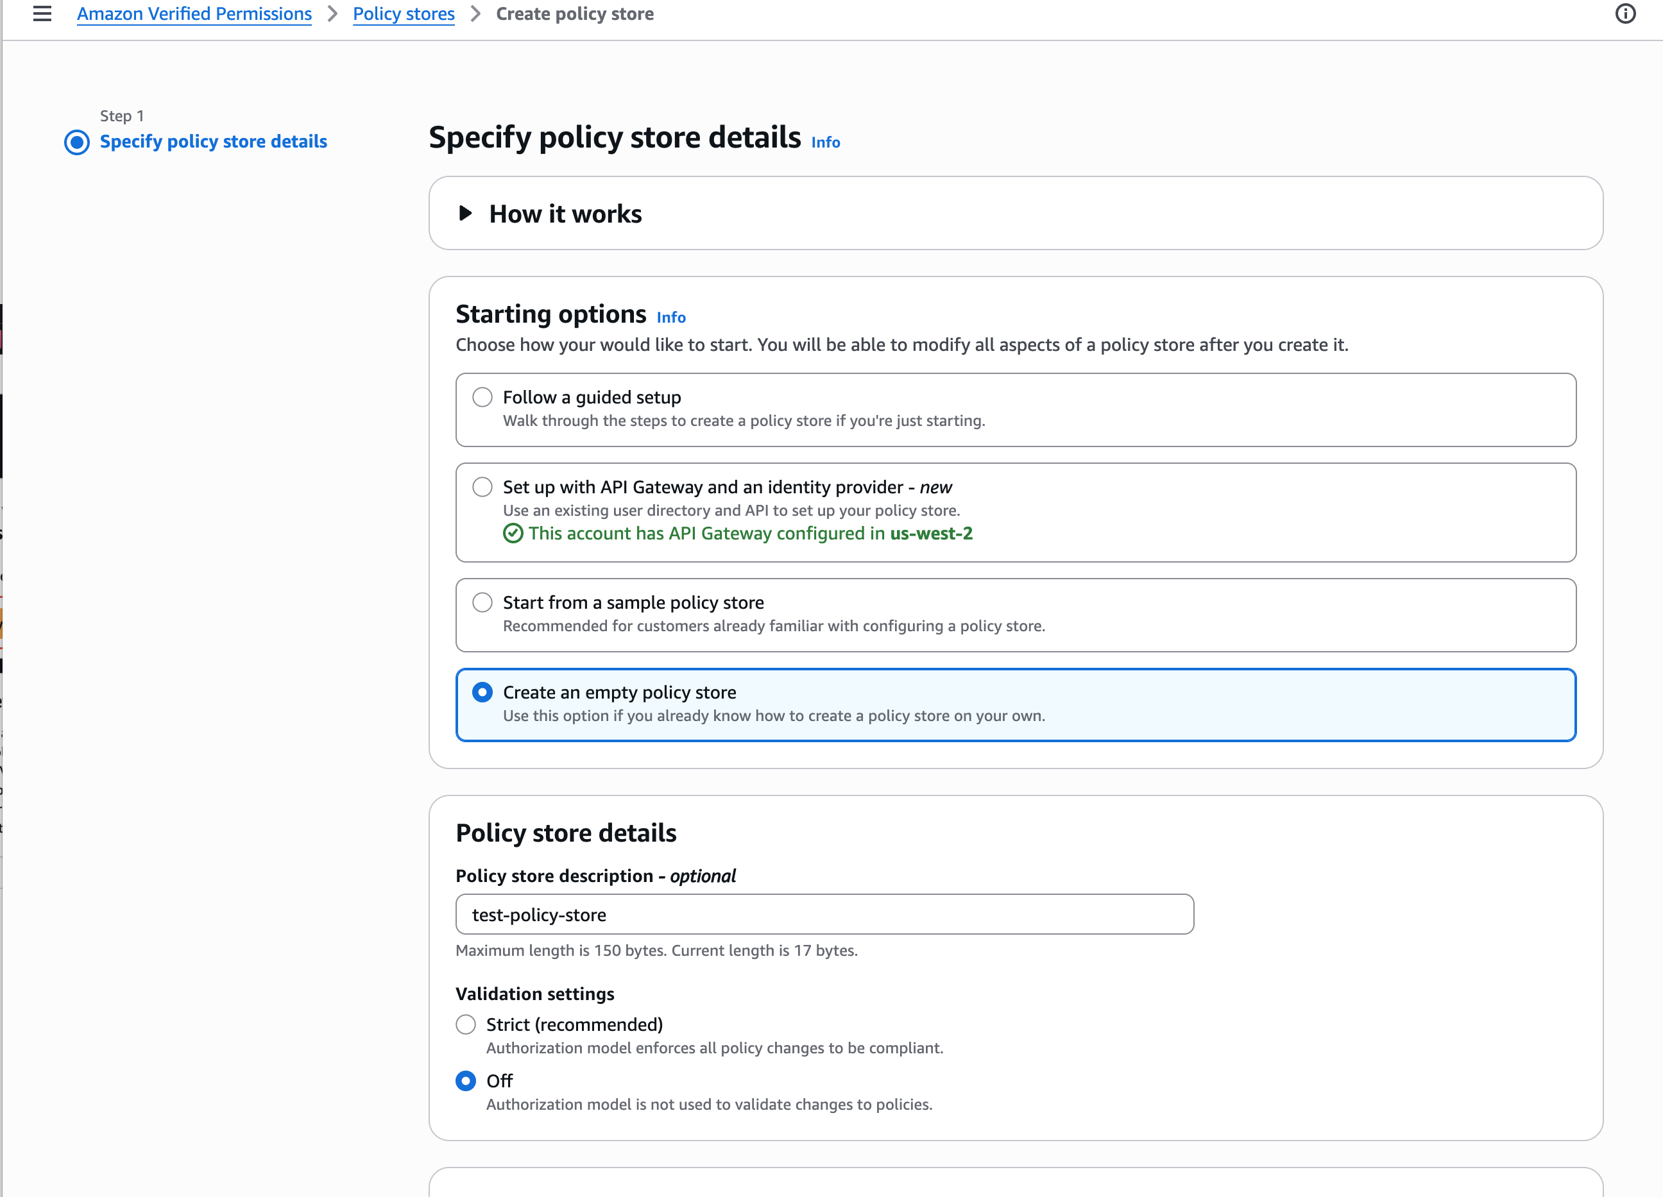Select Set up with API Gateway option
Image resolution: width=1663 pixels, height=1197 pixels.
tap(482, 487)
